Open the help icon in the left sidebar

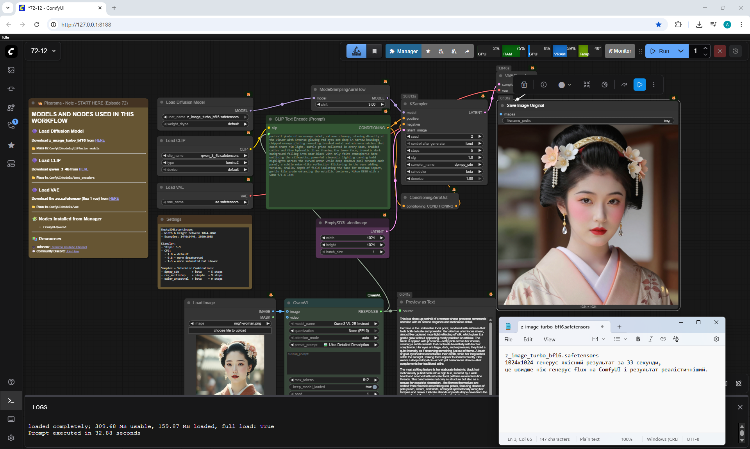coord(11,382)
